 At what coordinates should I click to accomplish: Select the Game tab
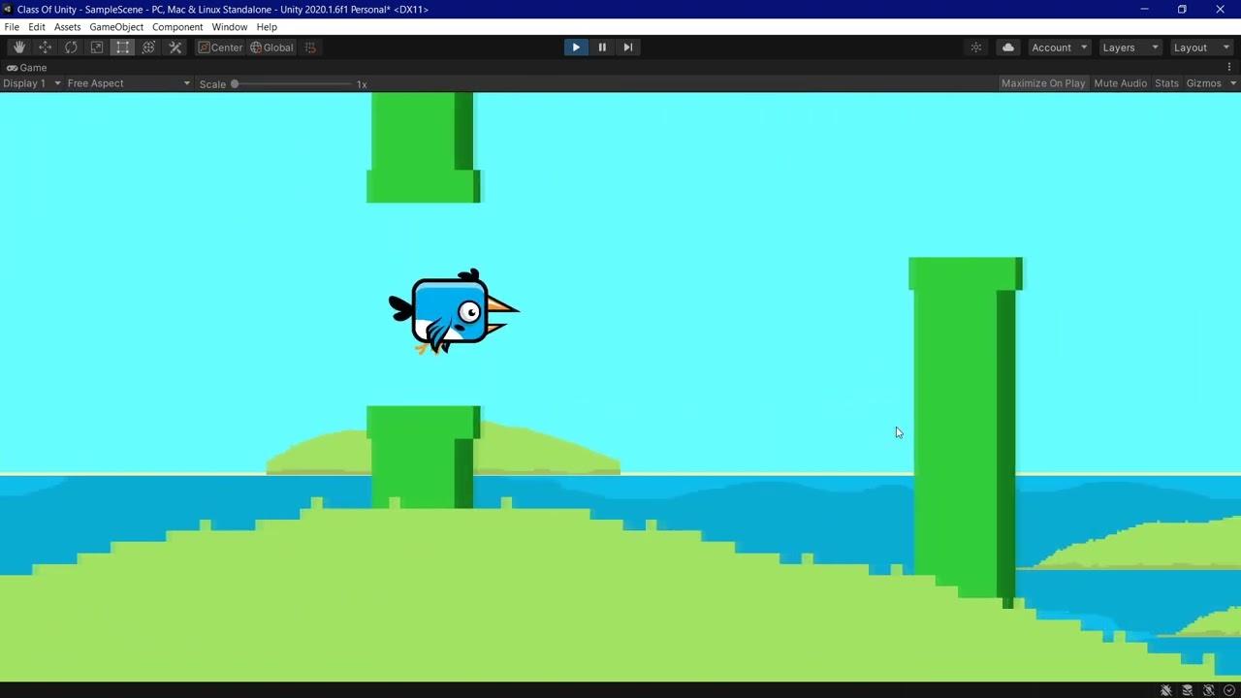pyautogui.click(x=27, y=68)
